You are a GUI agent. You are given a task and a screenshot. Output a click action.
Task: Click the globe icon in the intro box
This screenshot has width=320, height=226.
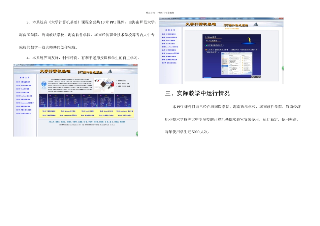44,84
